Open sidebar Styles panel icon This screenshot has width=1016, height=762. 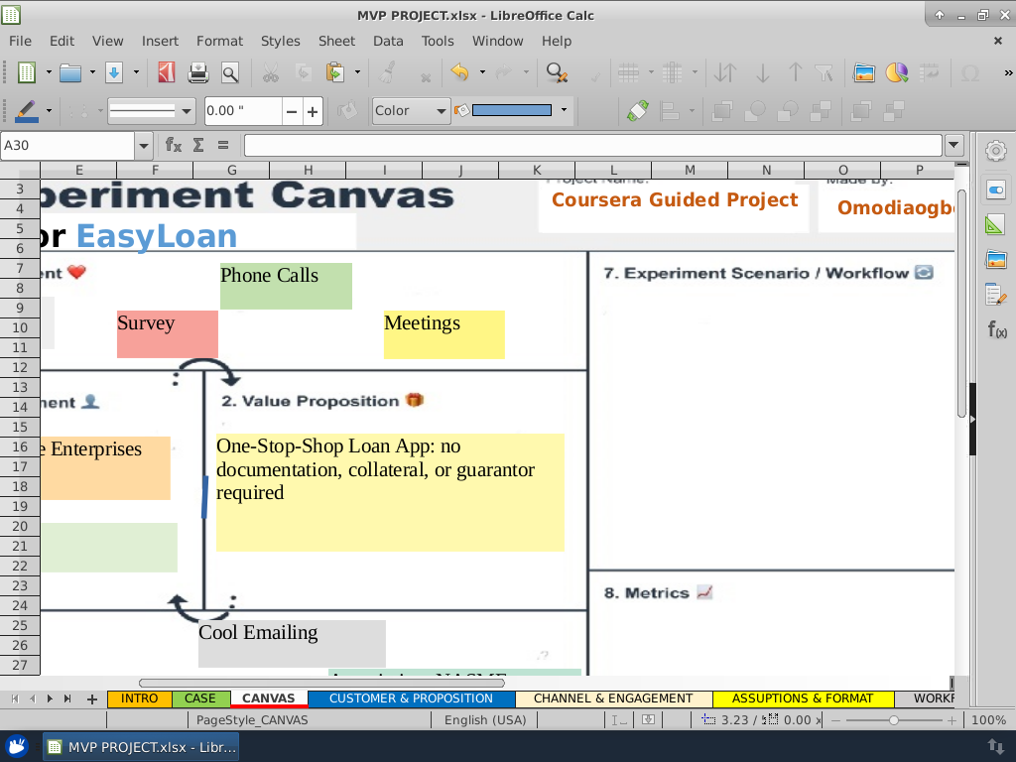996,225
